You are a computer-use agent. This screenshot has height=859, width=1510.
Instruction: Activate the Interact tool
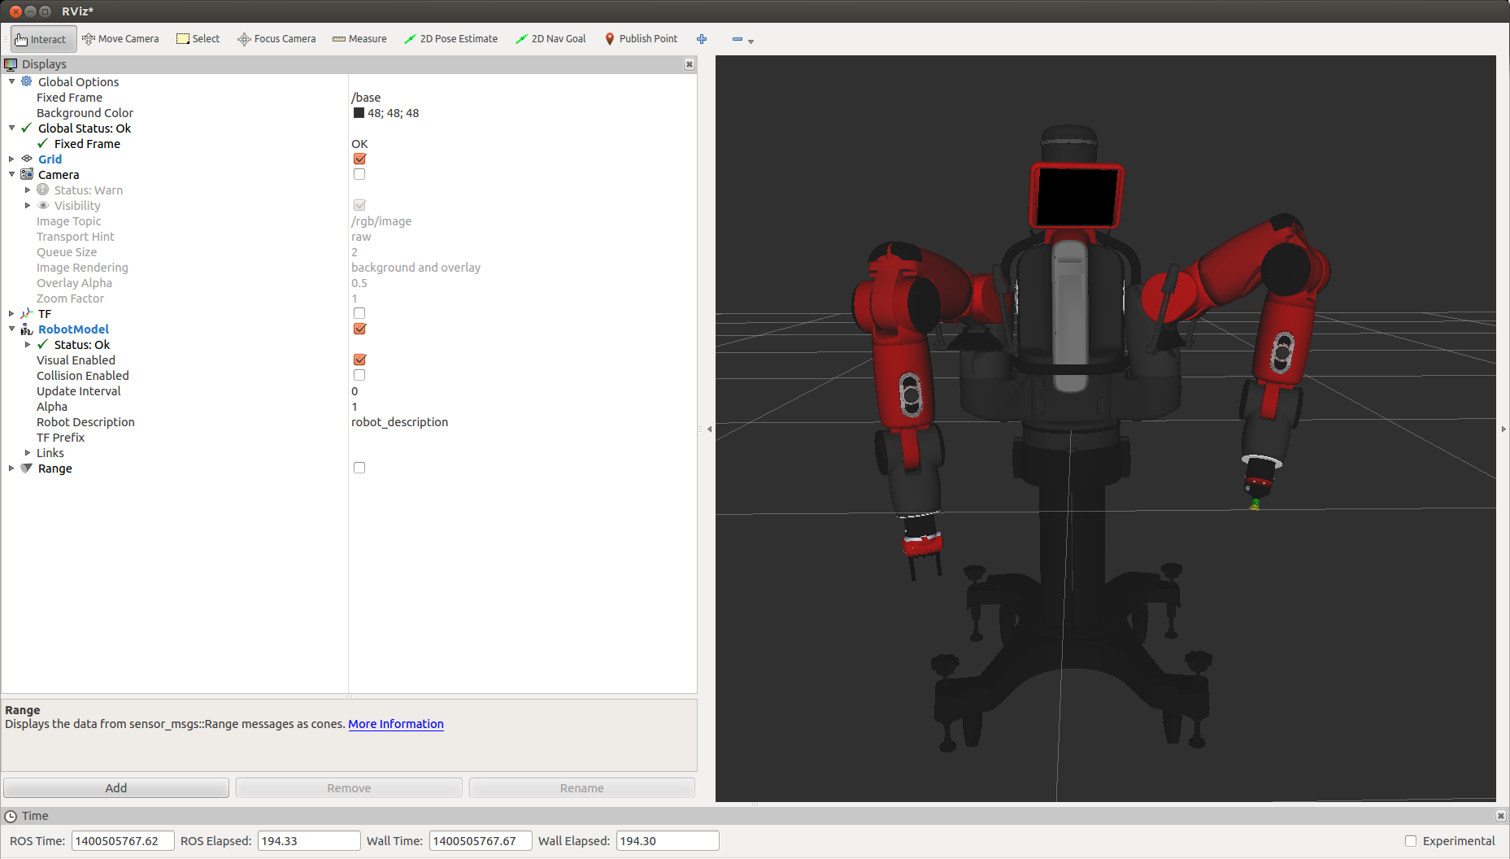(x=42, y=39)
